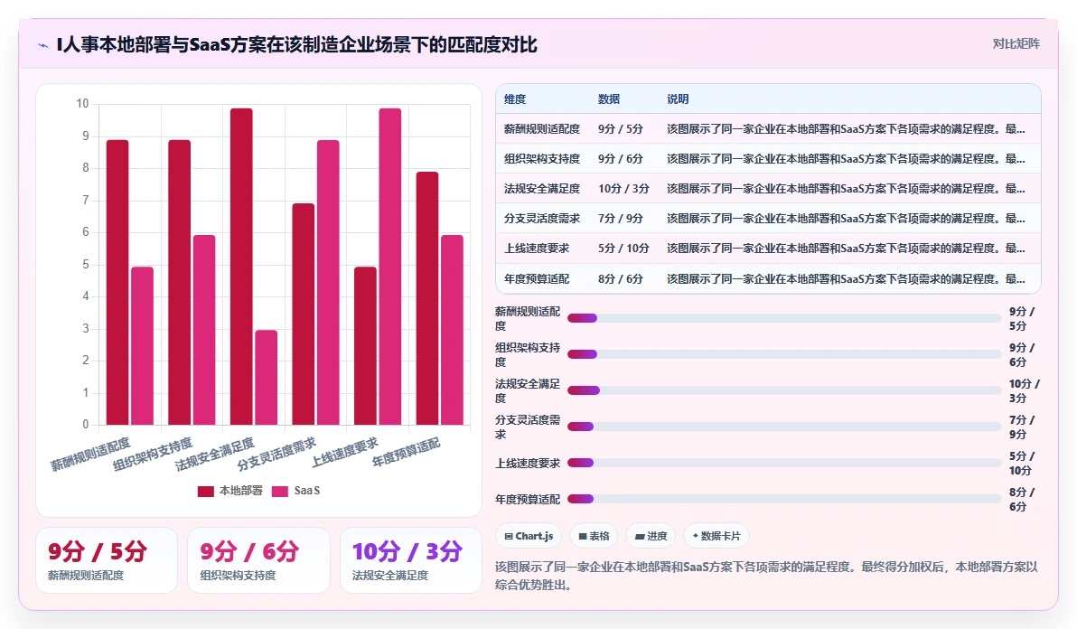Open the 10分 / 3分 法规安全满足度 data card
The image size is (1077, 629).
[411, 560]
